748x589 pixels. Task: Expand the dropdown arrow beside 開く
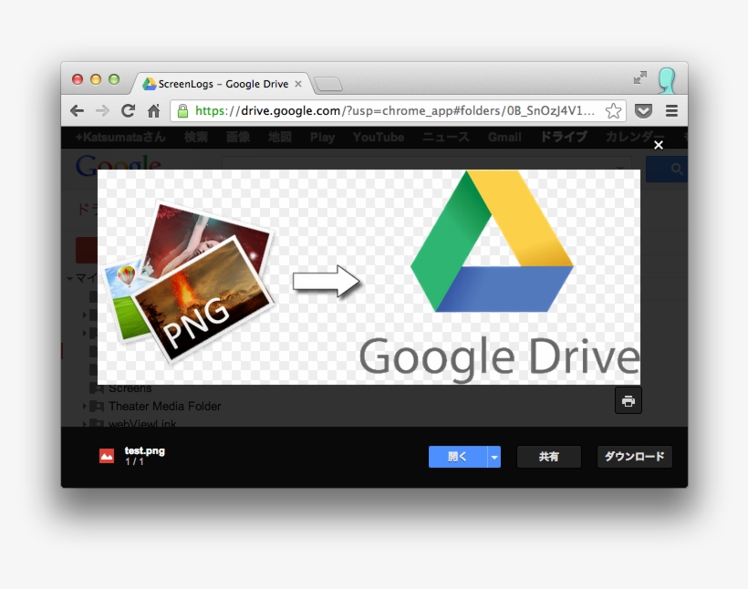493,457
